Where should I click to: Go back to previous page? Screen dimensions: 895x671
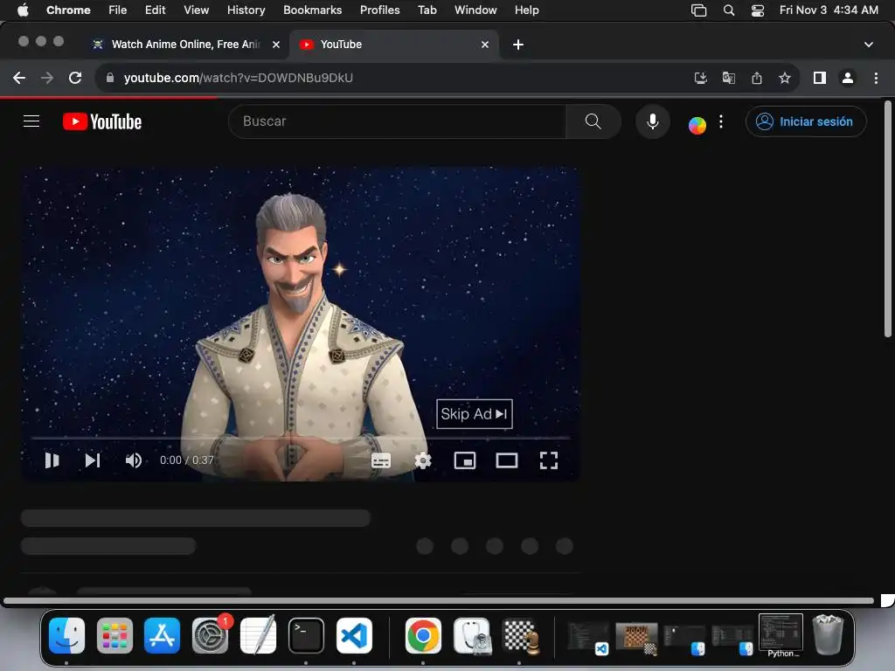click(19, 78)
